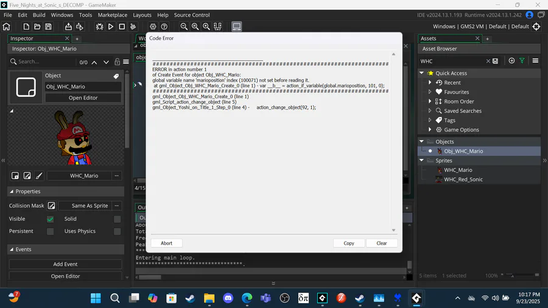The width and height of the screenshot is (548, 308).
Task: Open the Edit menu
Action: 23,15
